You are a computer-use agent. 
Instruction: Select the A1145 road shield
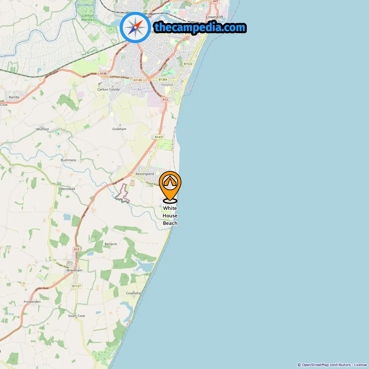tap(138, 80)
